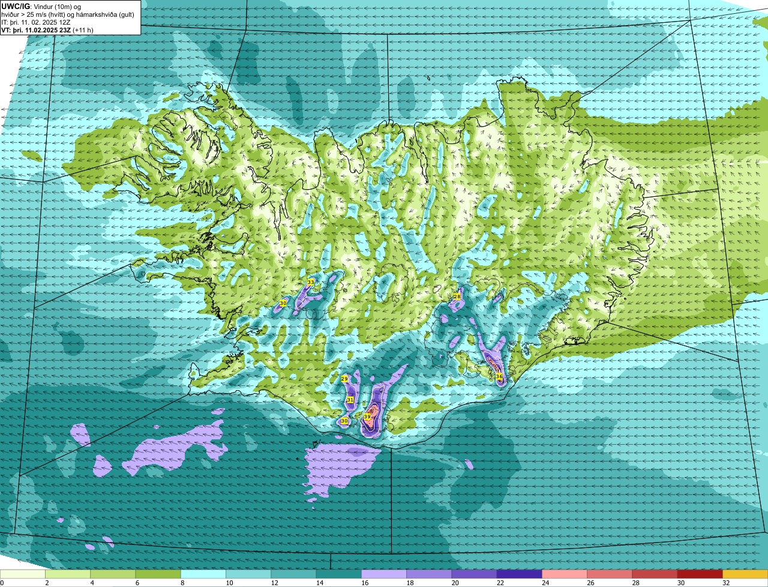Screen dimensions: 768x587
Task: Click the 6–8 m/s olive green legend swatch
Action: click(158, 574)
